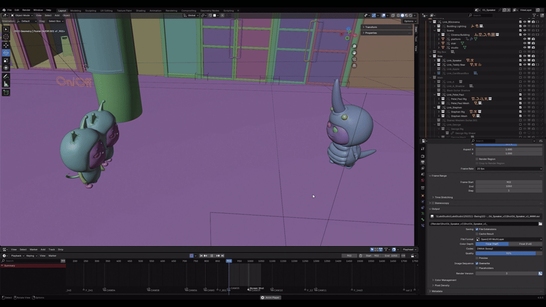
Task: Open the viewport Options button
Action: 409,21
